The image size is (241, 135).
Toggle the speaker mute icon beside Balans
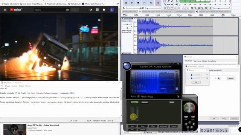219,78
